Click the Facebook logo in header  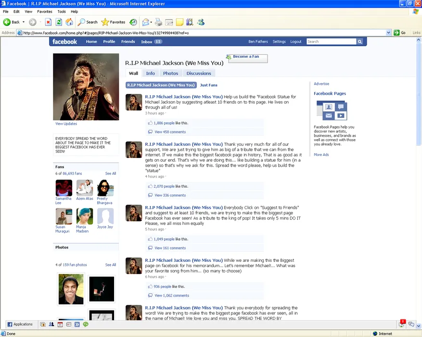(x=64, y=41)
